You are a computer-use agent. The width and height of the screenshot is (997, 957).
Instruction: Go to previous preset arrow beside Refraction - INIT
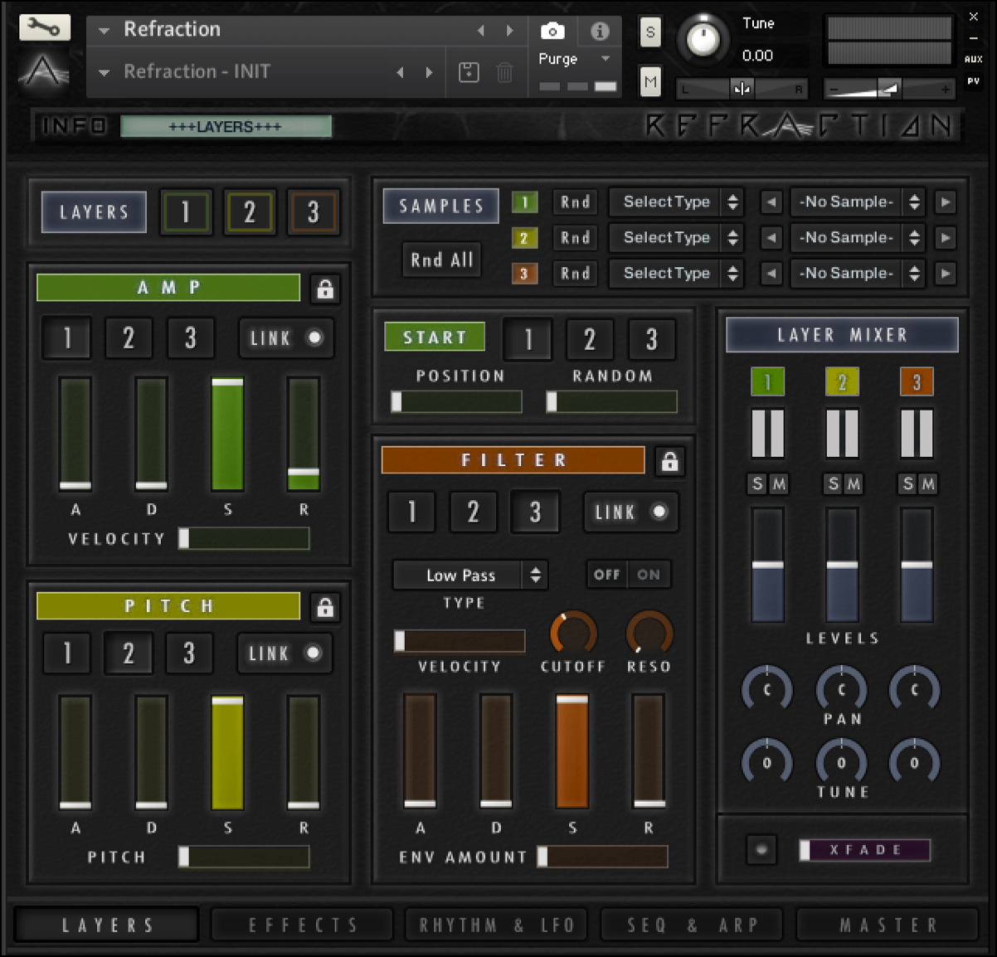401,72
